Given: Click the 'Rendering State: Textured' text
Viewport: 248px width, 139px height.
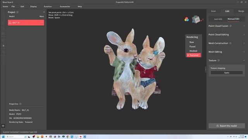Looking at the screenshot, I should (21, 122).
